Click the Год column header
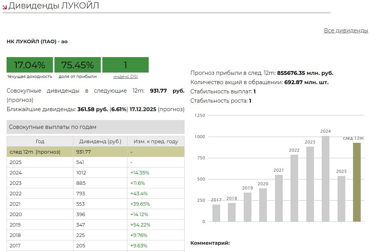Screen dimensions: 387x252 click(40, 142)
